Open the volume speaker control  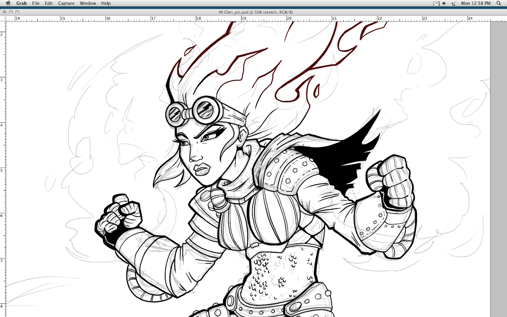point(444,3)
